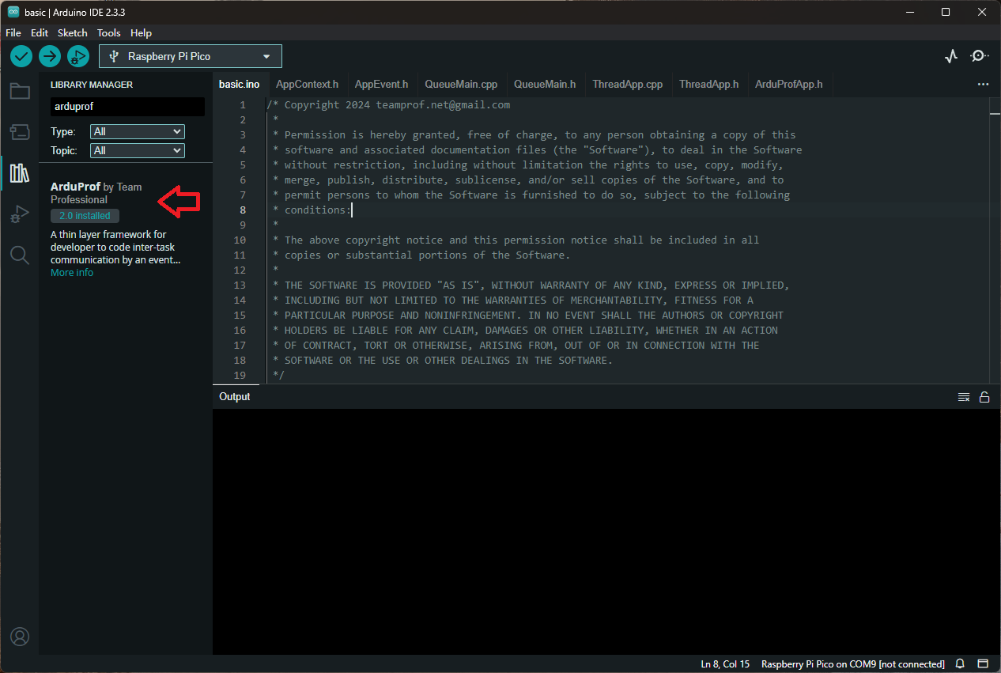
Task: Click the Ln 8, Col 15 status entry
Action: click(725, 664)
